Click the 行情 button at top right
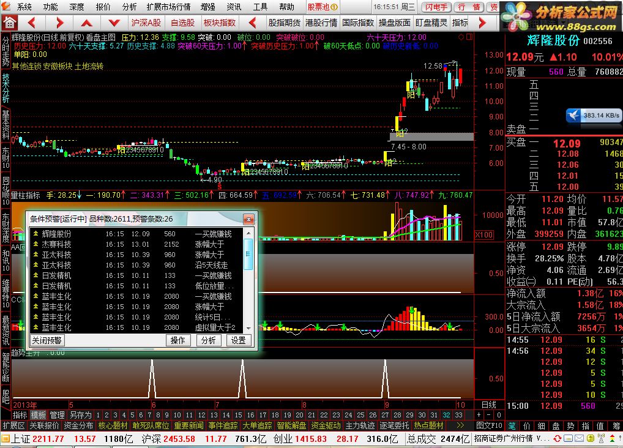This screenshot has height=448, width=623. 469,7
